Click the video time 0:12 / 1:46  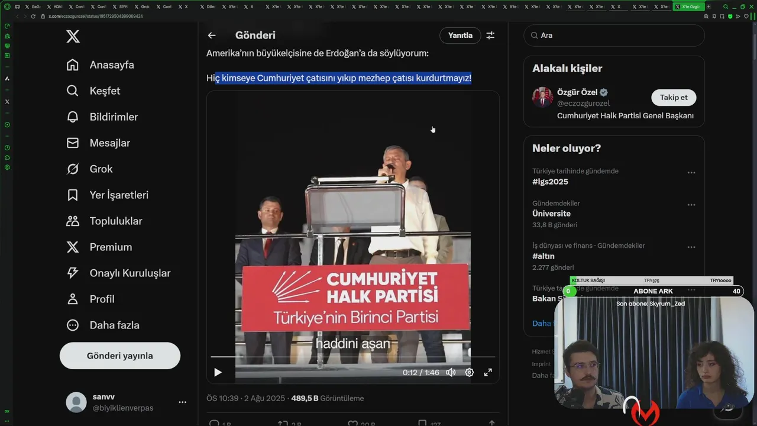click(421, 372)
